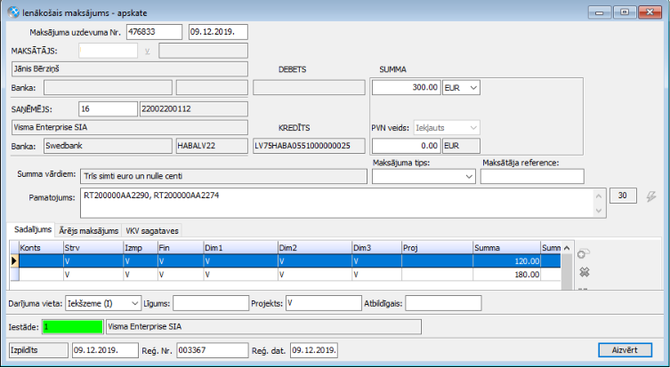Viewport: 670px width, 368px height.
Task: Click the Atbildīgais input field
Action: click(443, 303)
